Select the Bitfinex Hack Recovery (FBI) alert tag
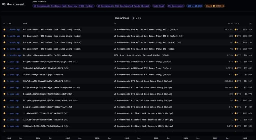The height and width of the screenshot is (140, 256). pyautogui.click(x=64, y=6)
